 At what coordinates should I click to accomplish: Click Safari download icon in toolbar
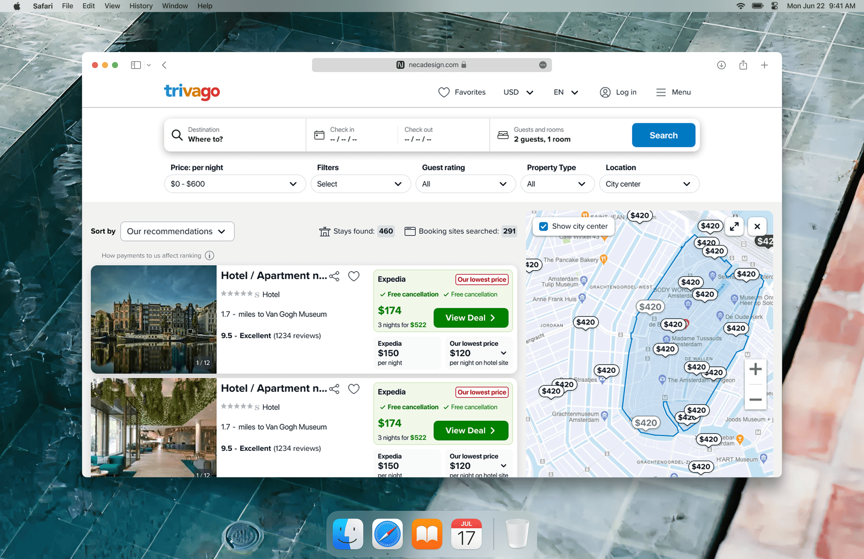tap(721, 65)
